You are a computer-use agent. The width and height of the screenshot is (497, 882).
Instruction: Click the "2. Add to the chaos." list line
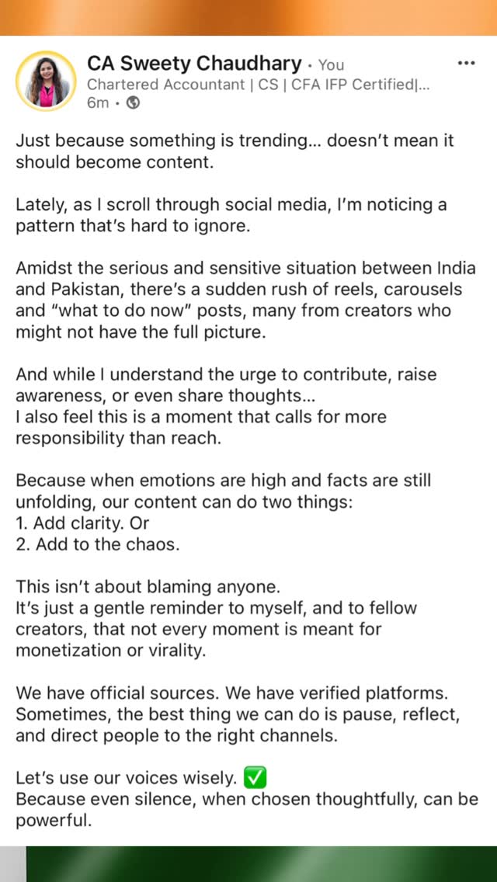pyautogui.click(x=97, y=544)
